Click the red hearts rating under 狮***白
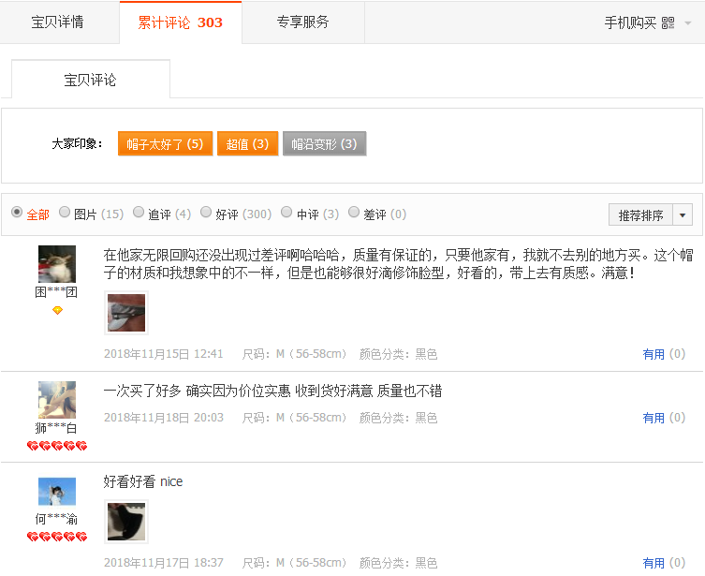This screenshot has width=705, height=576. 57,446
